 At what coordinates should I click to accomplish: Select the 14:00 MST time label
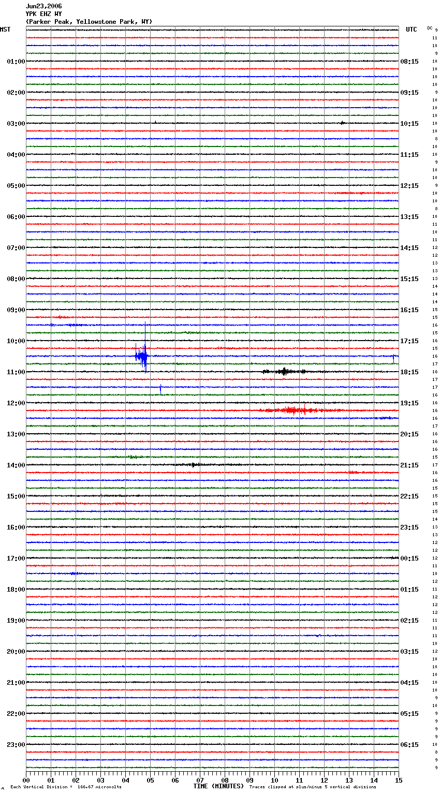(16, 465)
